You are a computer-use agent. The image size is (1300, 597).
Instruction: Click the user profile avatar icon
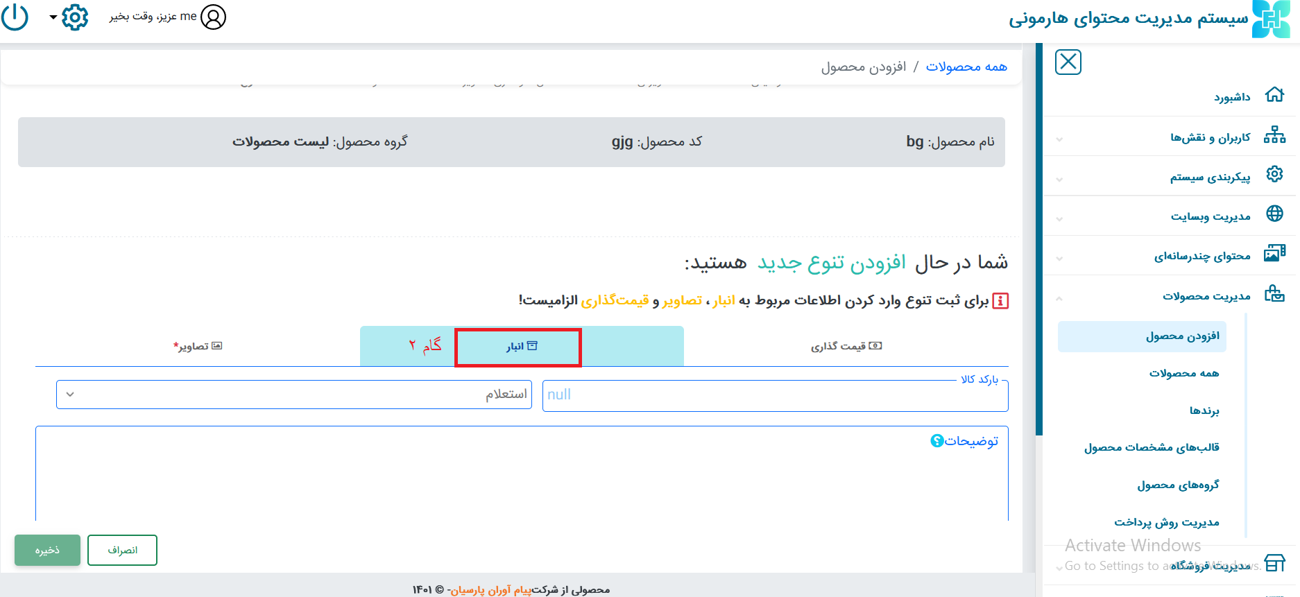pyautogui.click(x=213, y=17)
